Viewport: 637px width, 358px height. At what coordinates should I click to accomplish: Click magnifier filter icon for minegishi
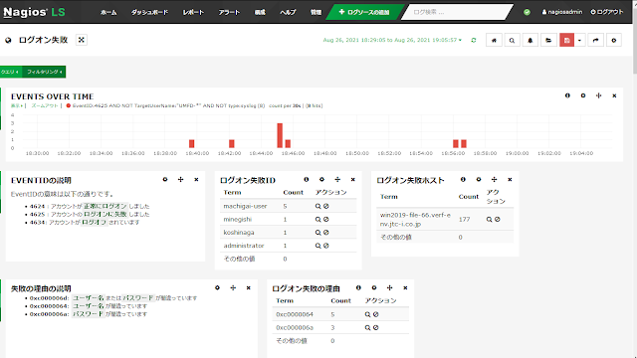(318, 219)
